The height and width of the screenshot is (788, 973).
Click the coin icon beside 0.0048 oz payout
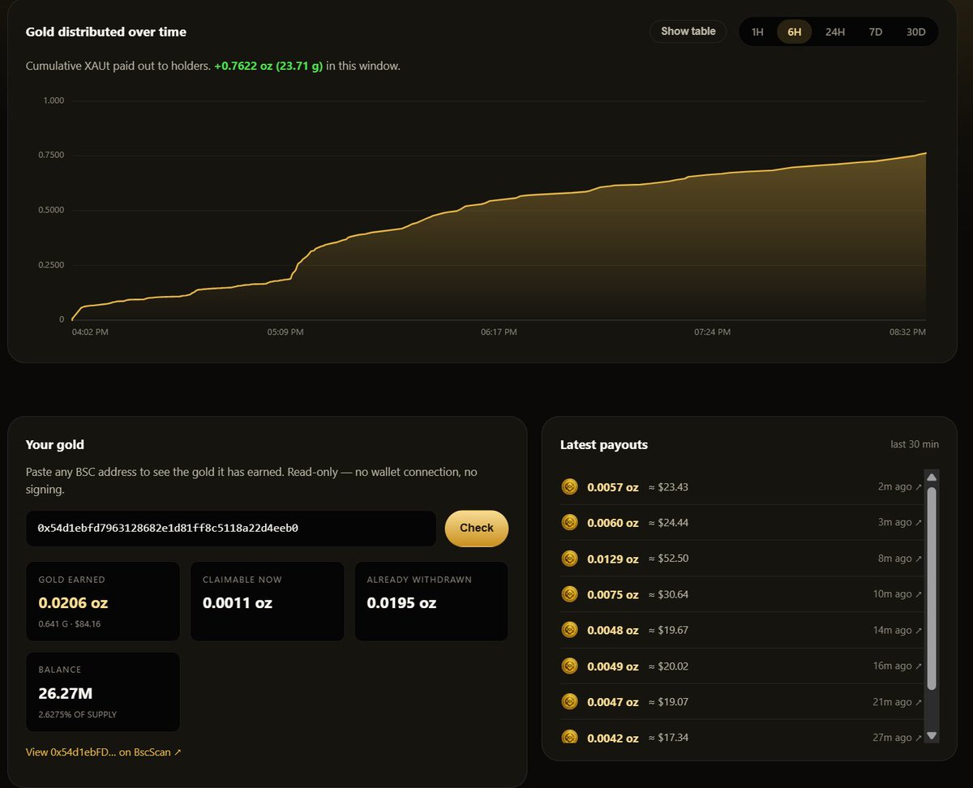click(569, 630)
